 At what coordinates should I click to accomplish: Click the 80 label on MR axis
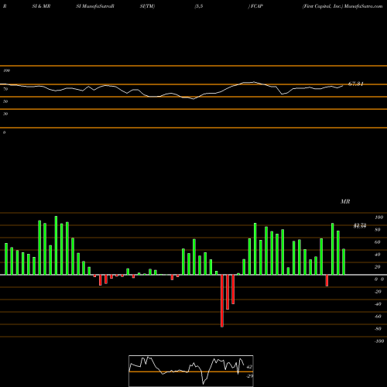(378, 230)
